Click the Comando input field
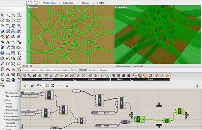 (13, 9)
